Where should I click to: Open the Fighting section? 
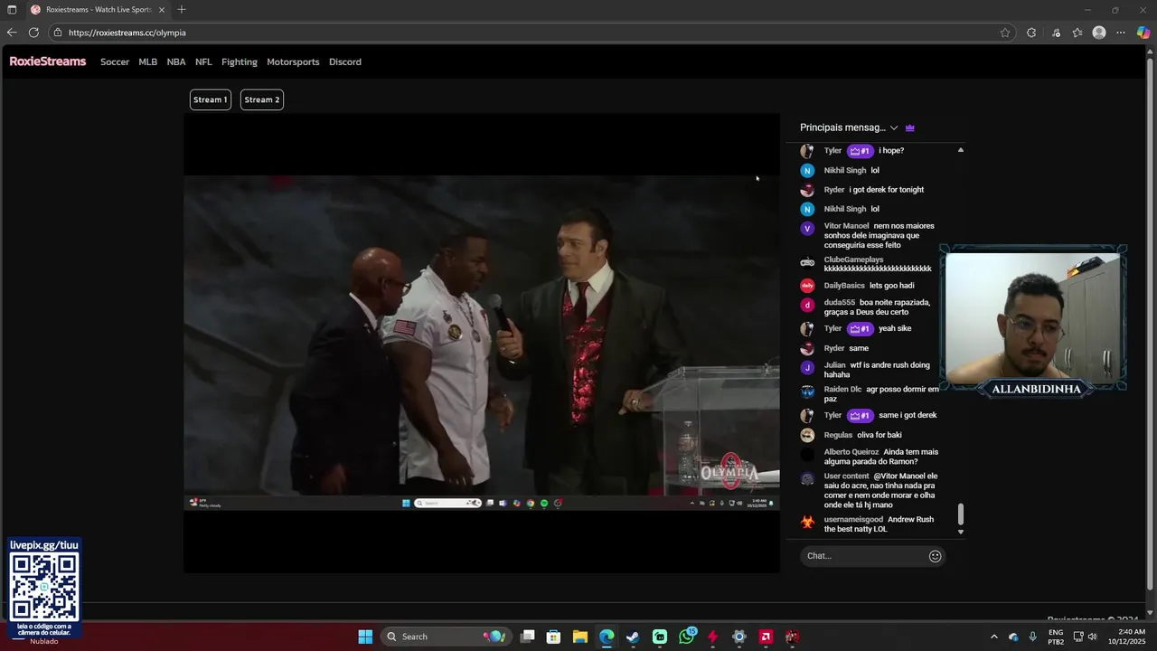click(x=240, y=62)
